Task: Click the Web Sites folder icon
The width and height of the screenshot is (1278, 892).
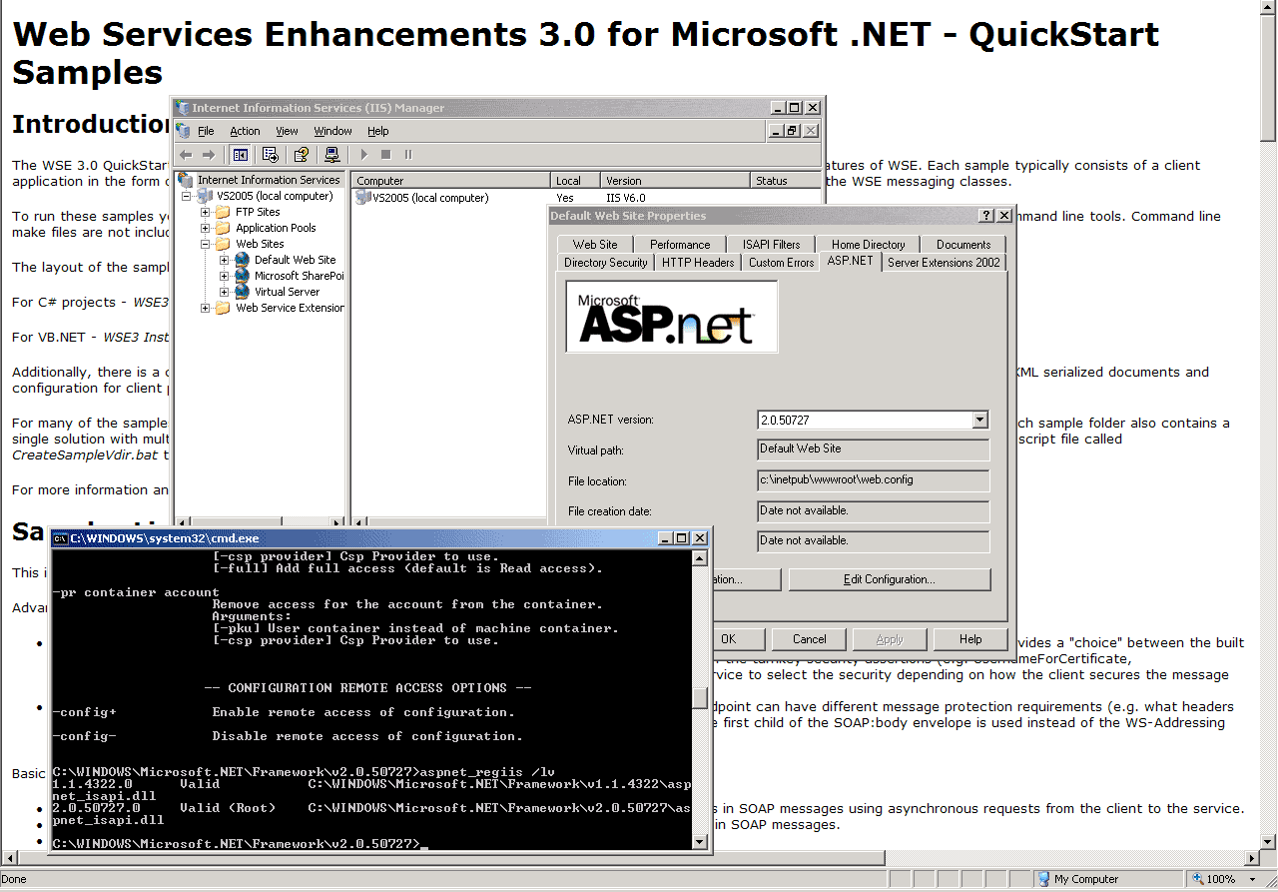Action: click(224, 244)
